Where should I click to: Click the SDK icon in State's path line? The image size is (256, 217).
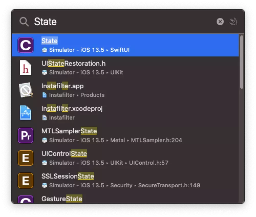point(44,50)
